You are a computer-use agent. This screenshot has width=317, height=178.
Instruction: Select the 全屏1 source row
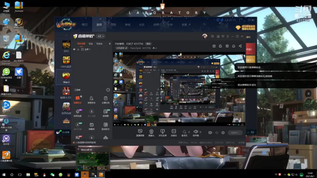(92, 49)
